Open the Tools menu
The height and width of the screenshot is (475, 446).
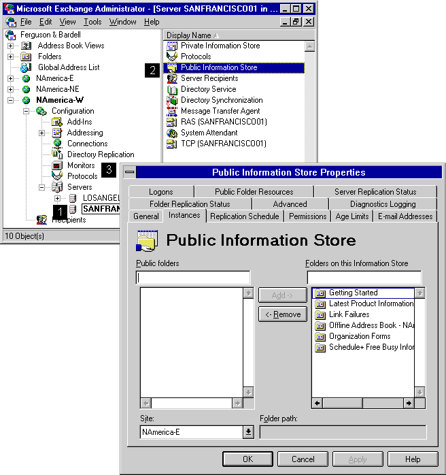pyautogui.click(x=92, y=22)
